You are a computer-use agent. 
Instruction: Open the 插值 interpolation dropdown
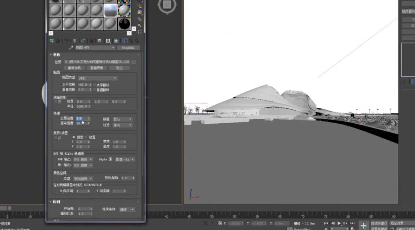tap(122, 119)
